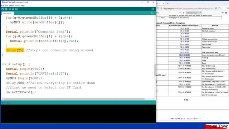Verify the sketch with the checkmark icon
229x129 pixels.
point(3,9)
